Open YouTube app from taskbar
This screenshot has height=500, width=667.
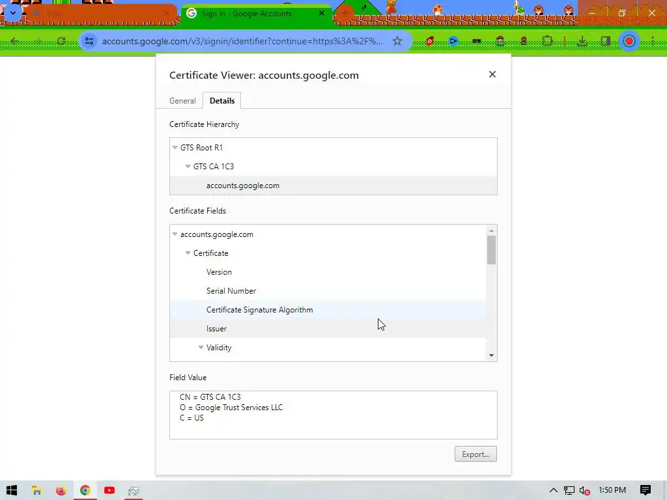click(x=109, y=491)
